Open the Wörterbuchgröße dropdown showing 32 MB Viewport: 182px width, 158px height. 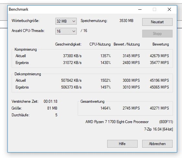(66, 21)
